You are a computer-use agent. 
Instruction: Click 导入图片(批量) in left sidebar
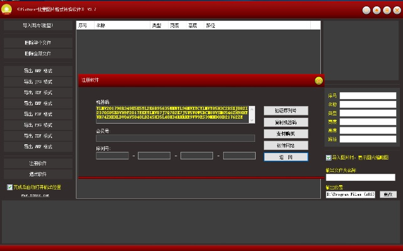(x=38, y=26)
